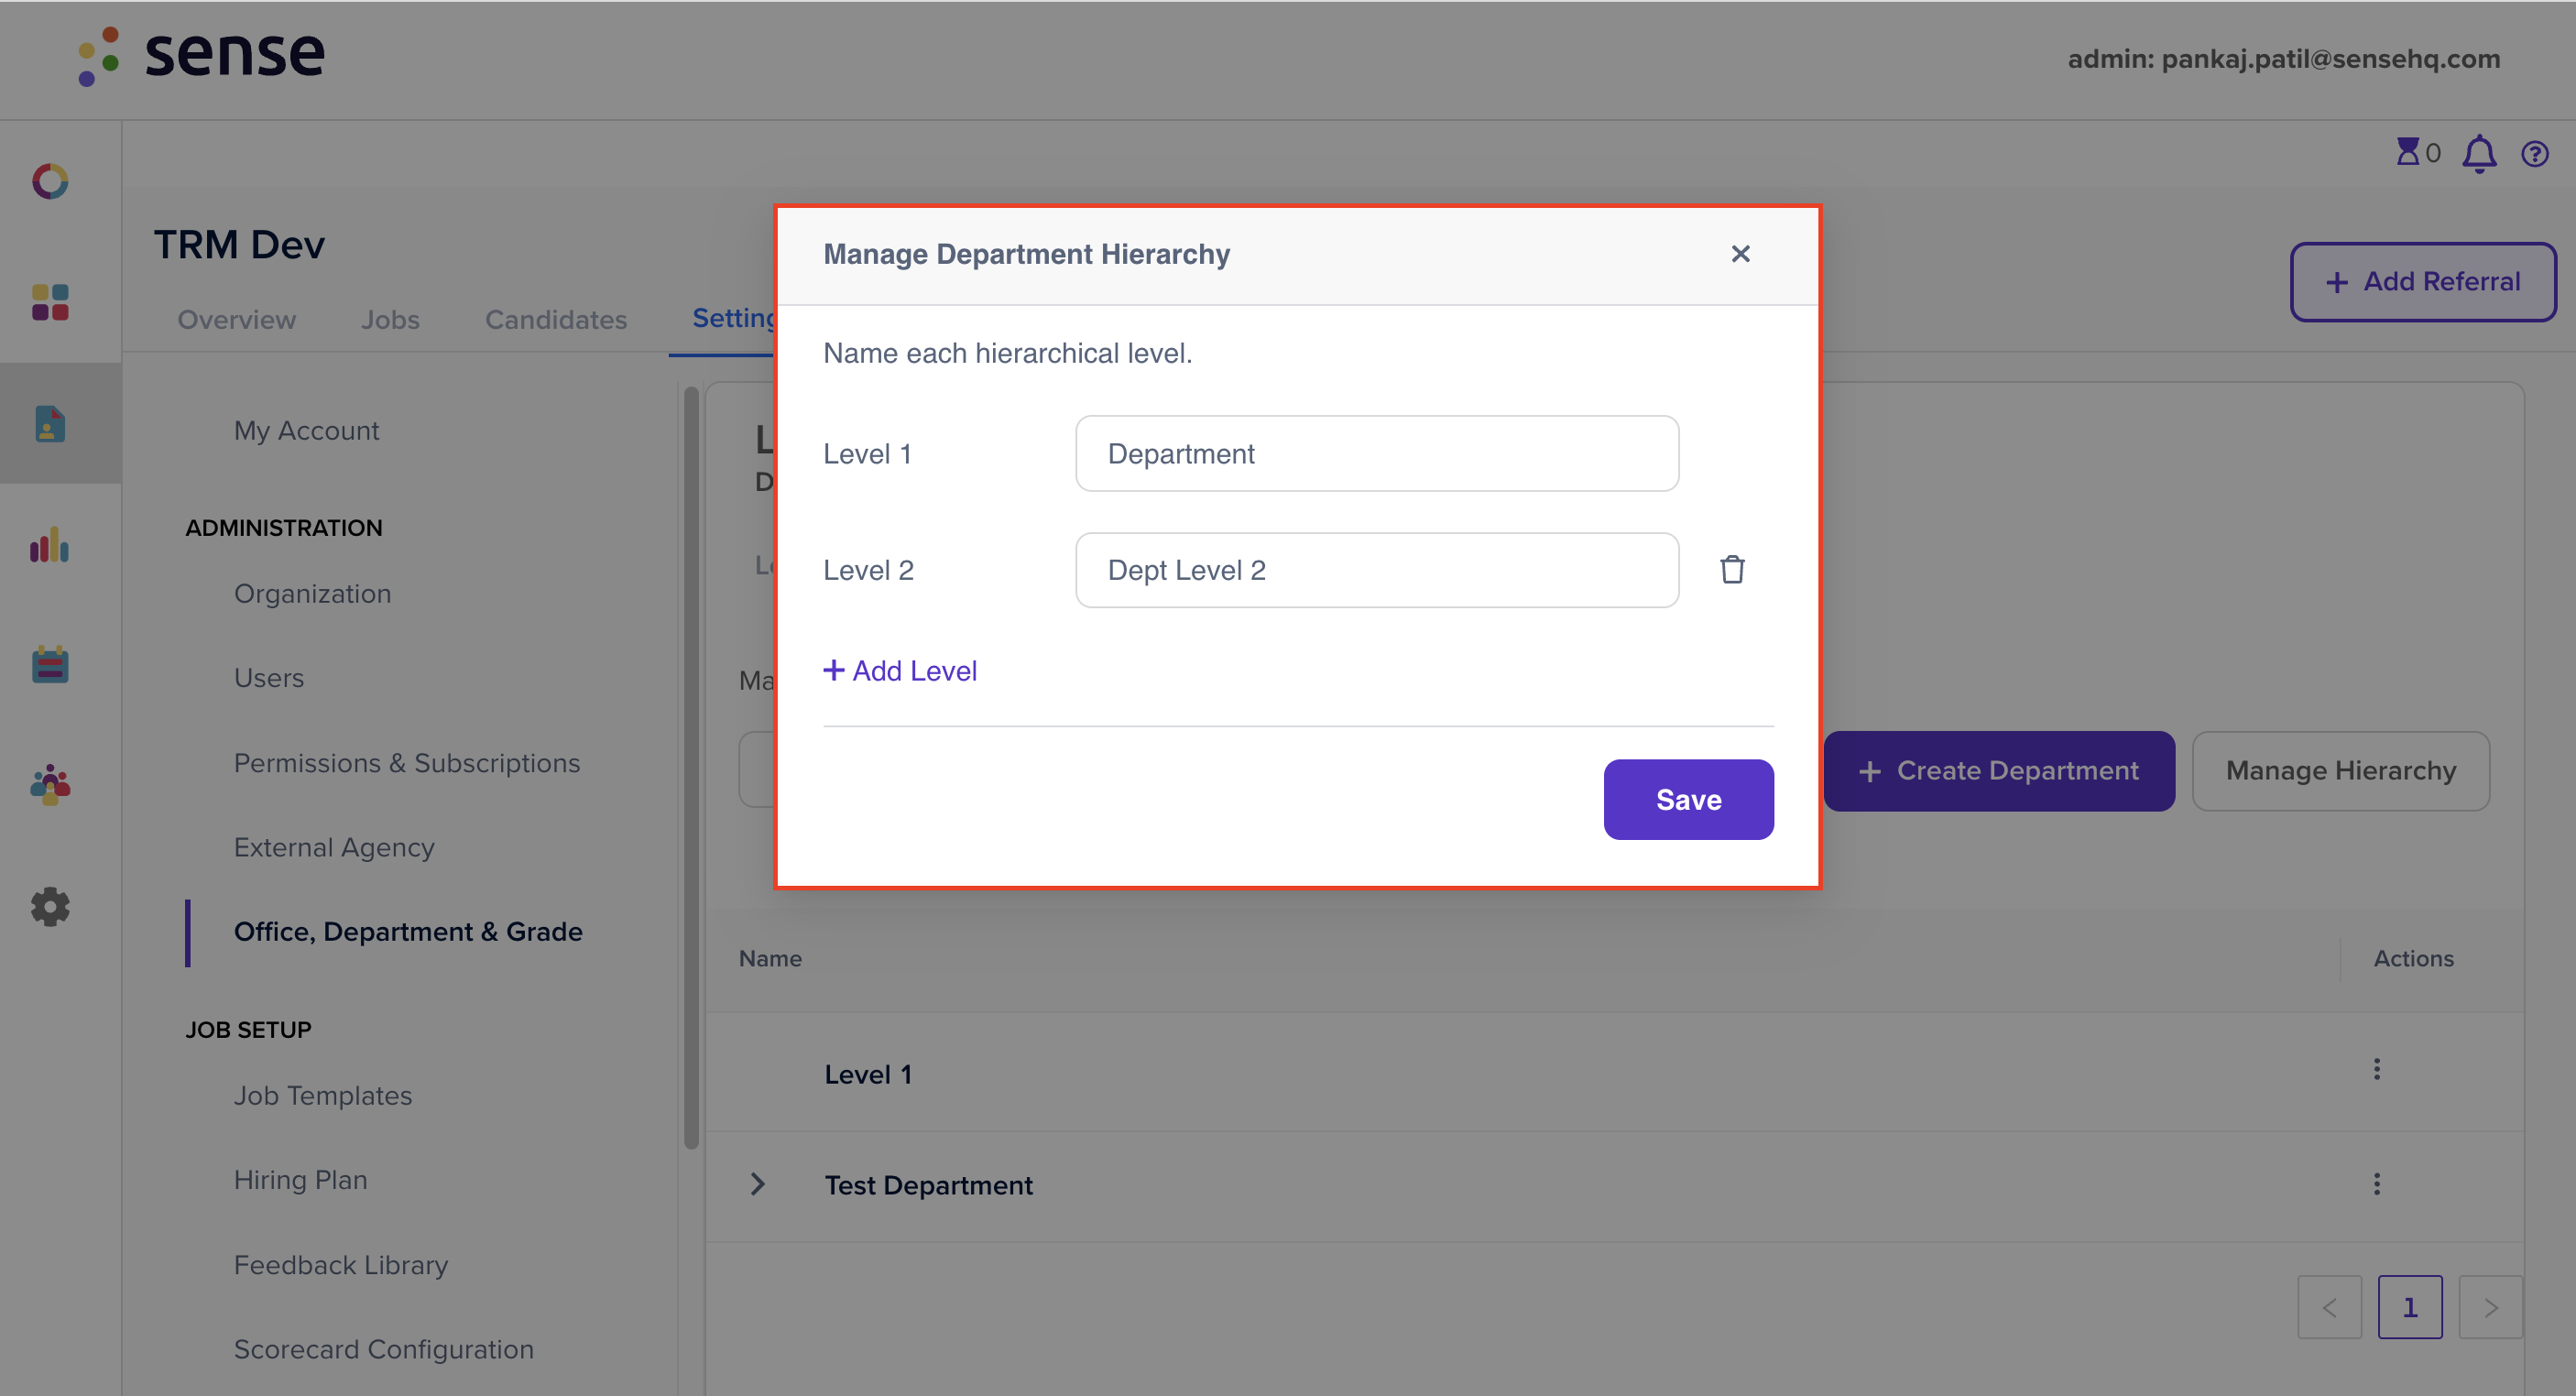The width and height of the screenshot is (2576, 1396).
Task: Switch to the Settings tab
Action: 734,318
